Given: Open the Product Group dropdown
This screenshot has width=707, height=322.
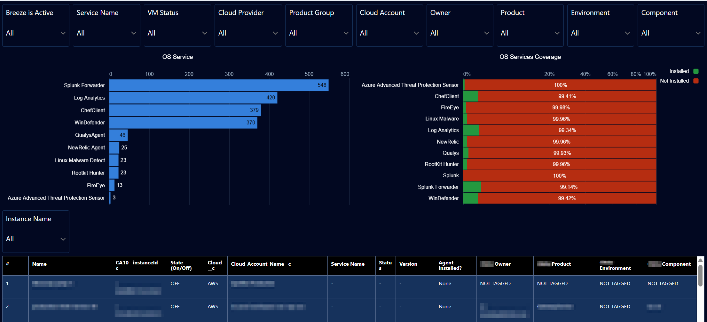Looking at the screenshot, I should click(x=318, y=33).
